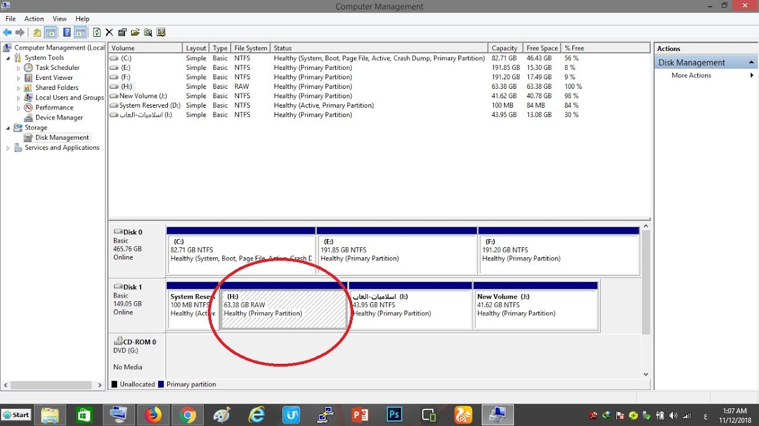This screenshot has height=426, width=759.
Task: Open PowerPoint from the taskbar
Action: [x=360, y=415]
